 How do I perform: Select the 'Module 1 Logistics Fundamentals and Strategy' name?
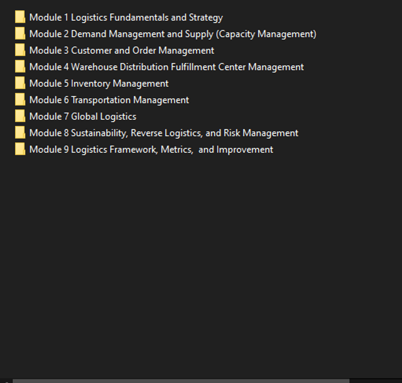[126, 17]
